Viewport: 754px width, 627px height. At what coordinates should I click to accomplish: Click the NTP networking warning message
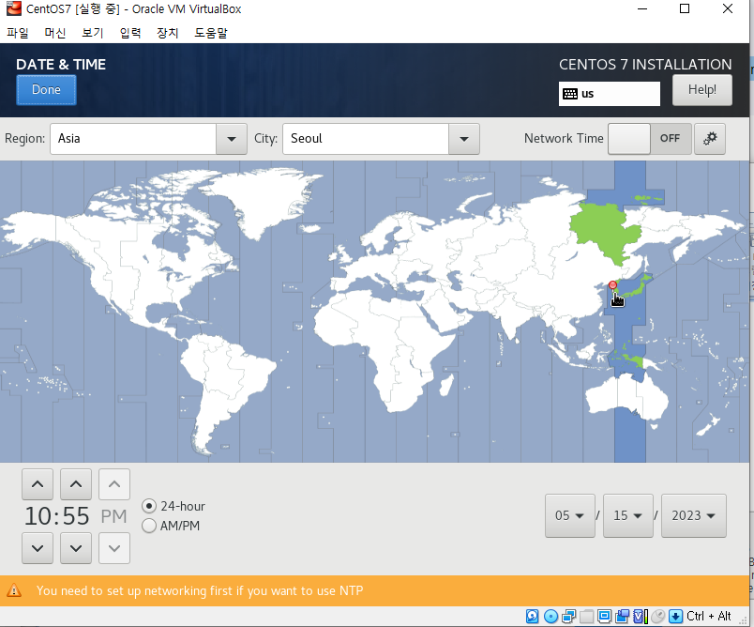[200, 590]
